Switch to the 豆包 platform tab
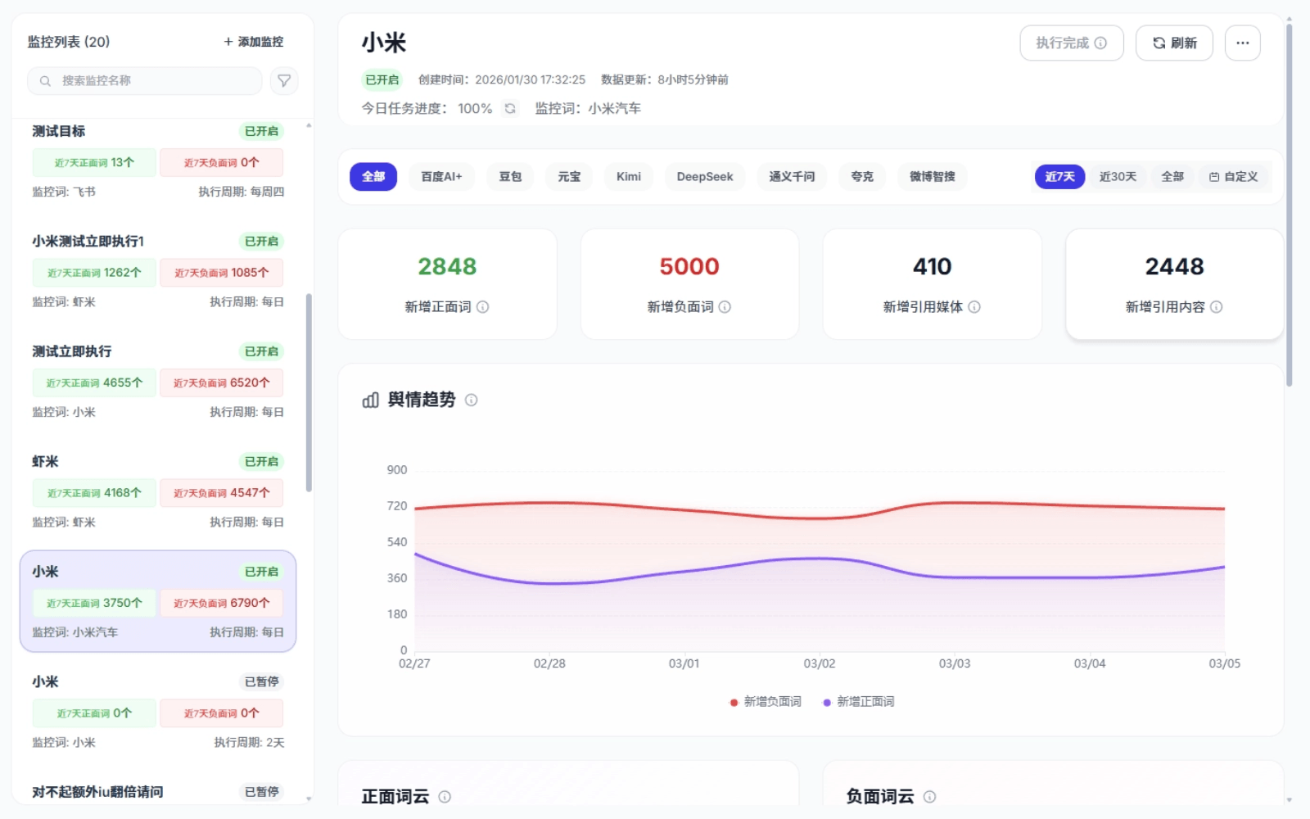This screenshot has height=819, width=1310. (x=510, y=177)
